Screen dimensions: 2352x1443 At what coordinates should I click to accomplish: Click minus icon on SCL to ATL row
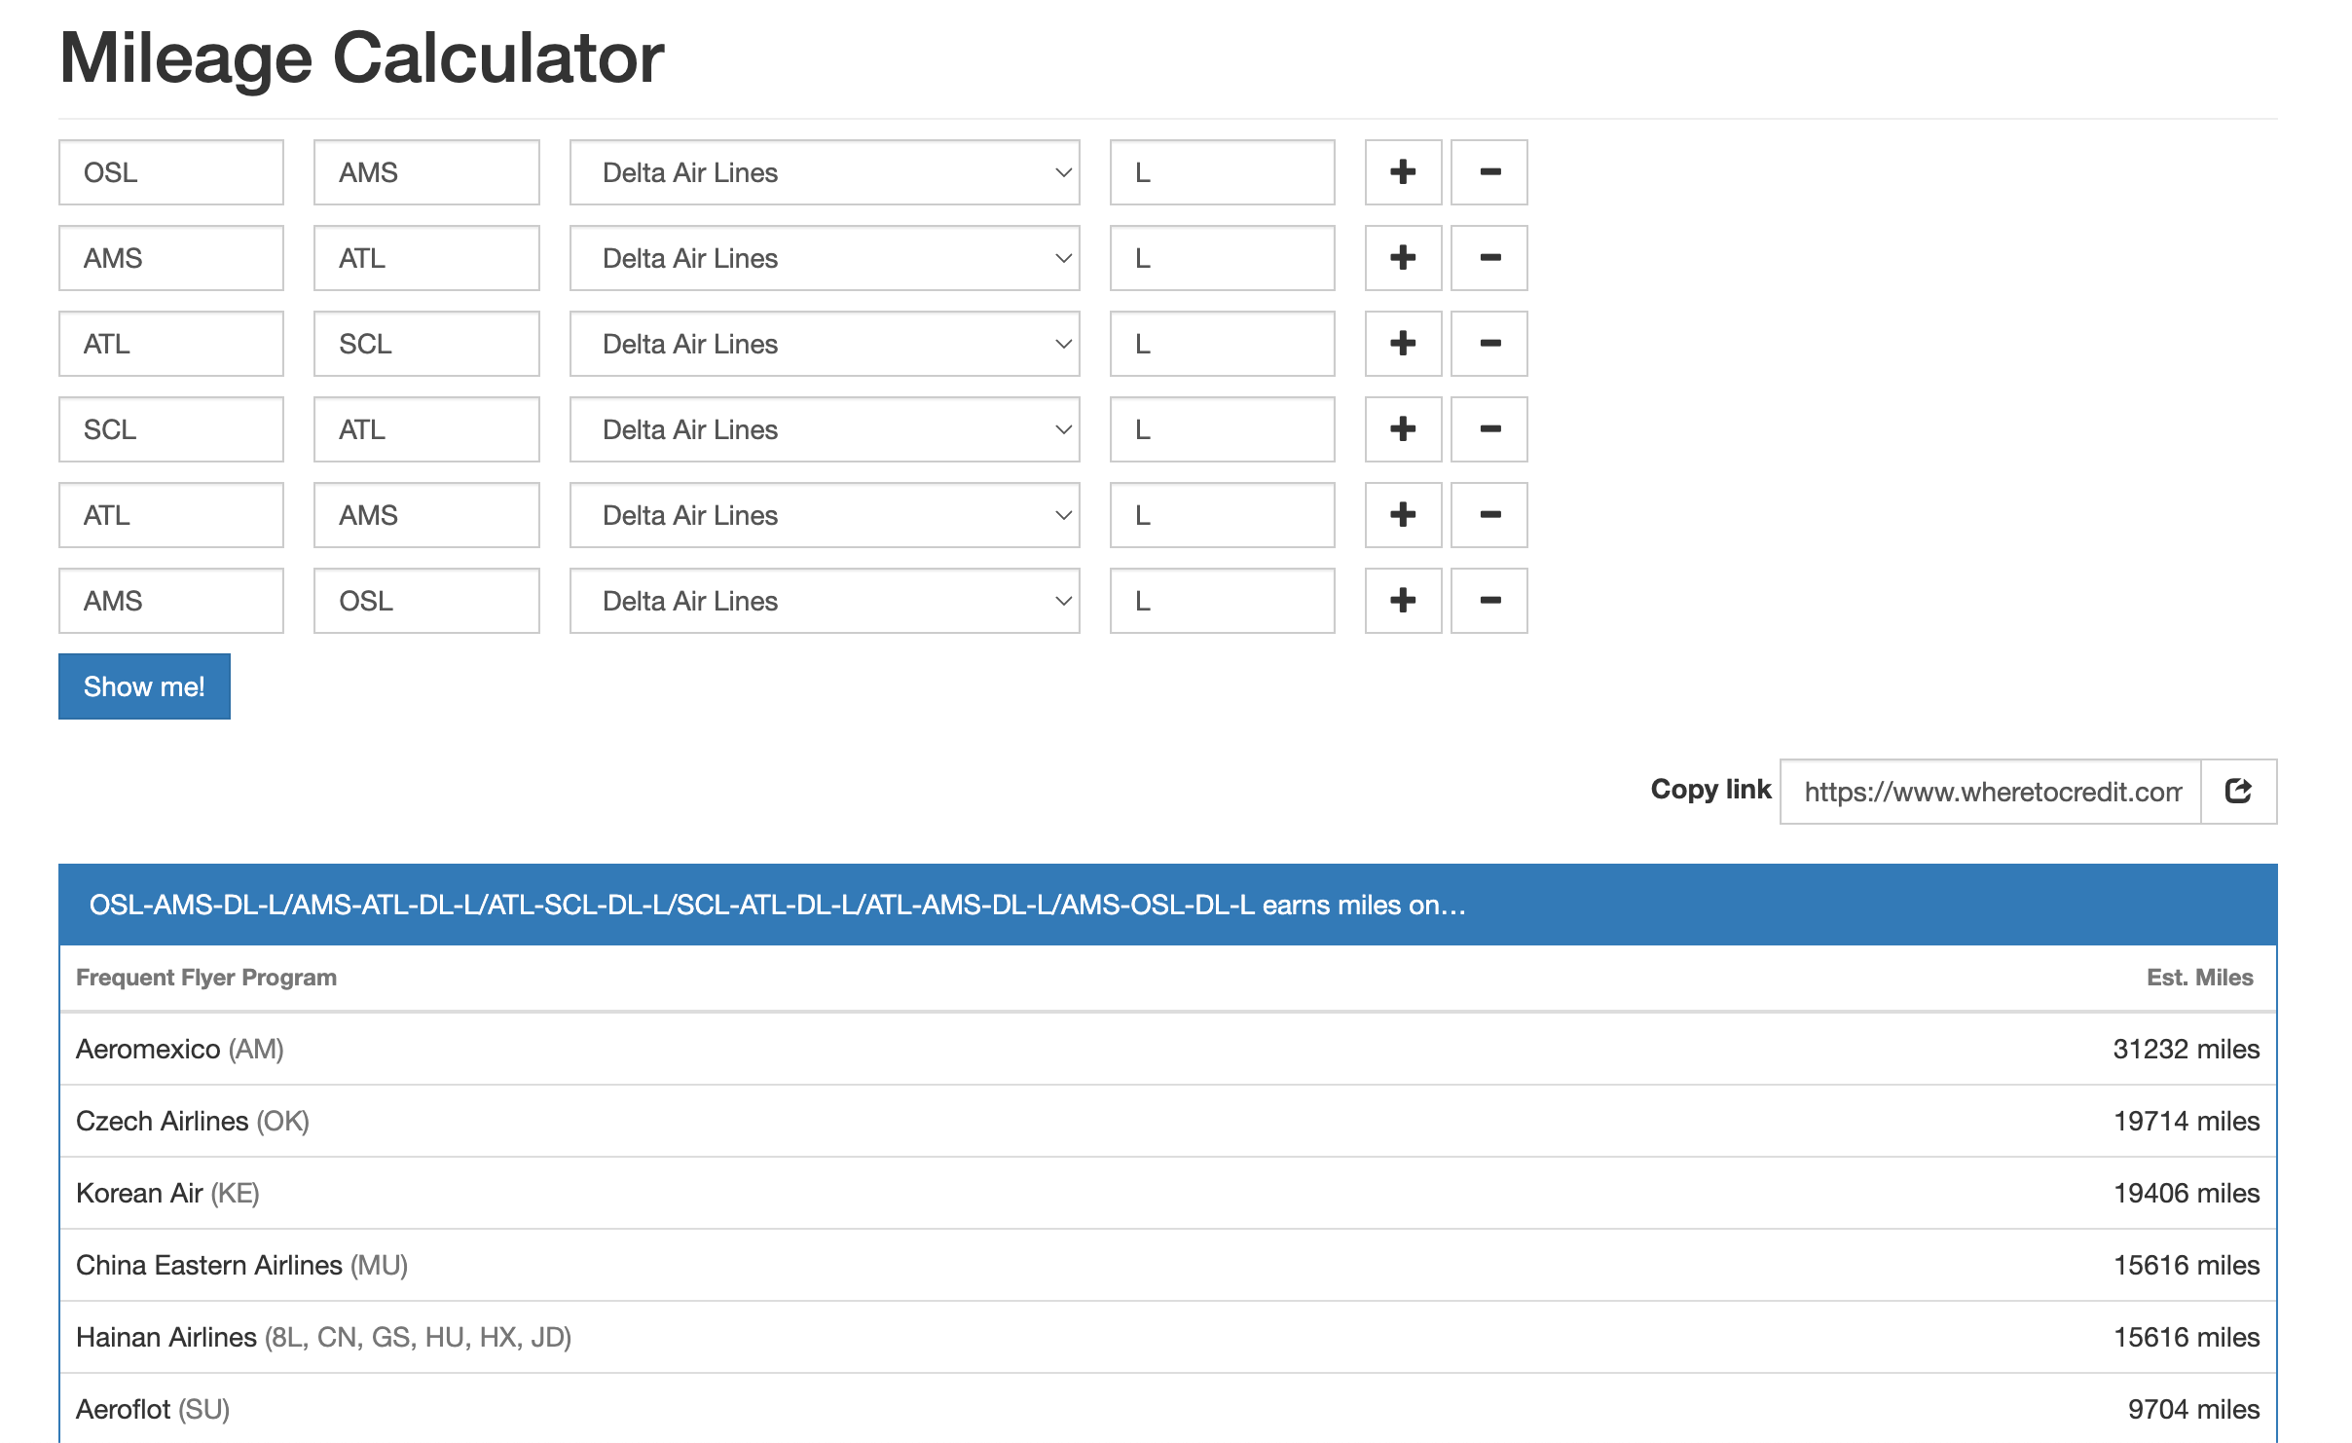tap(1488, 429)
